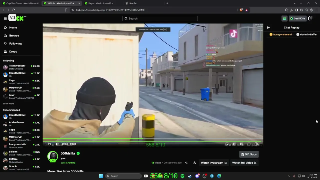
Task: Open Discord from the taskbar
Action: click(197, 176)
